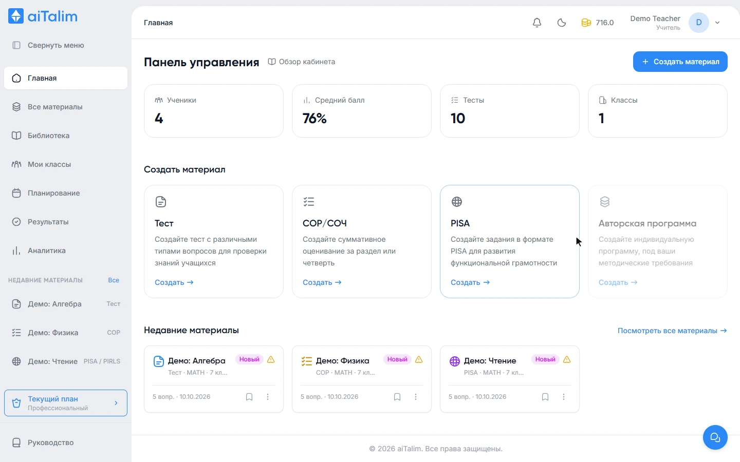Open the Ученики stat card

(x=214, y=111)
